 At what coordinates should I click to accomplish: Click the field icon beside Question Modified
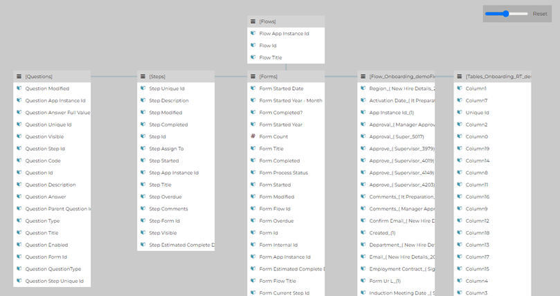(x=19, y=89)
